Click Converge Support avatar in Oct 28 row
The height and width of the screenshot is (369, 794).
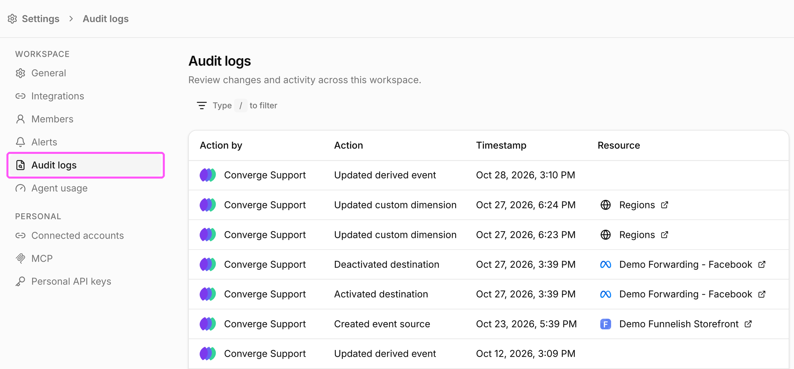point(208,175)
